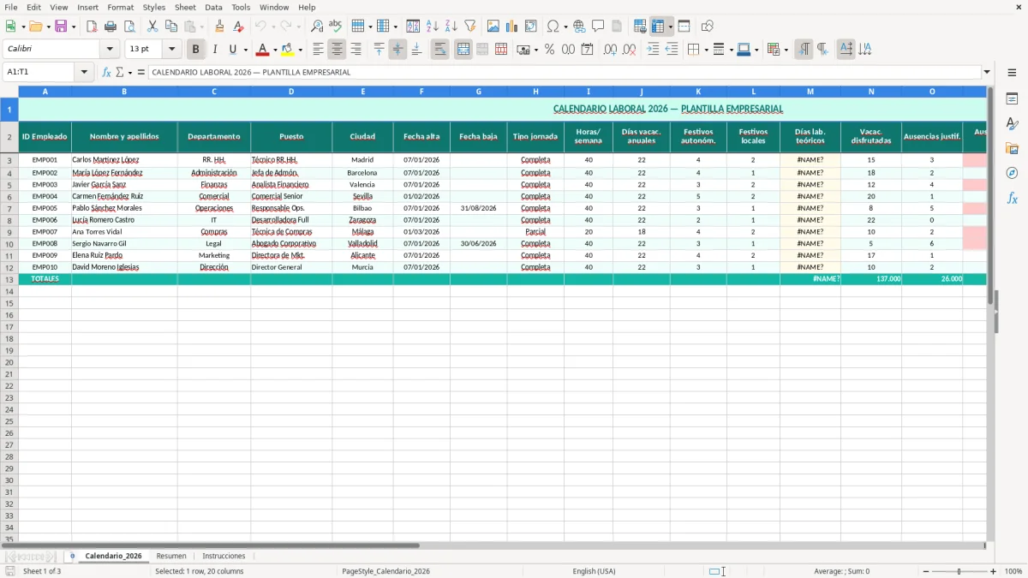This screenshot has width=1028, height=578.
Task: Open the Styles deck in the sidebar
Action: pyautogui.click(x=1012, y=124)
